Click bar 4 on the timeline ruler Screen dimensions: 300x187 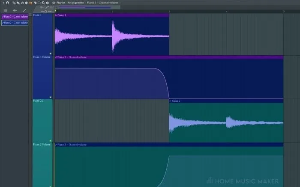pos(227,12)
